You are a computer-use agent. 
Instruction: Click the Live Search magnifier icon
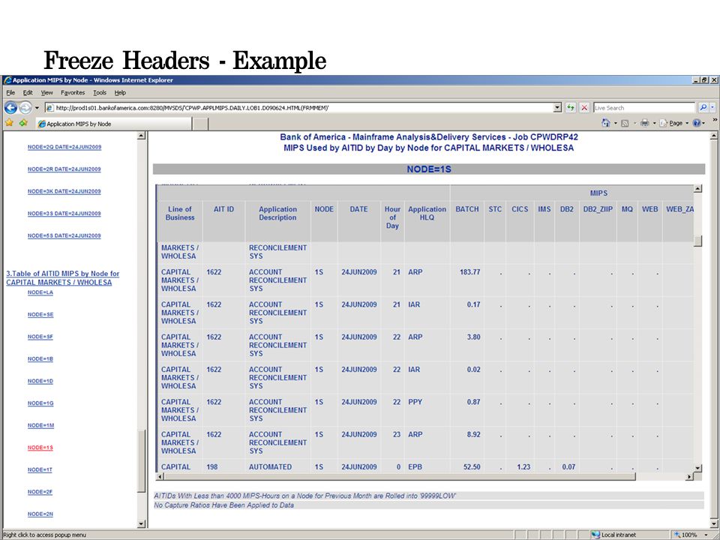click(x=703, y=108)
